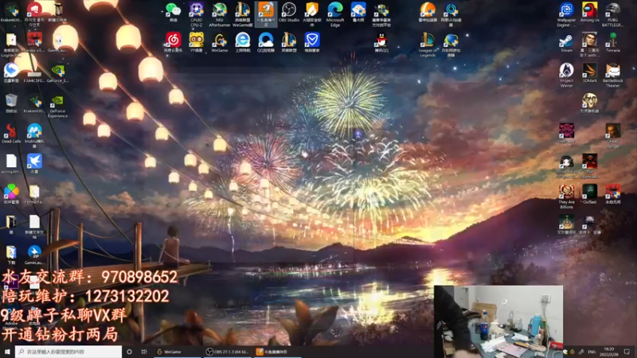
Task: Open the Recycle Bin icon
Action: 11,103
